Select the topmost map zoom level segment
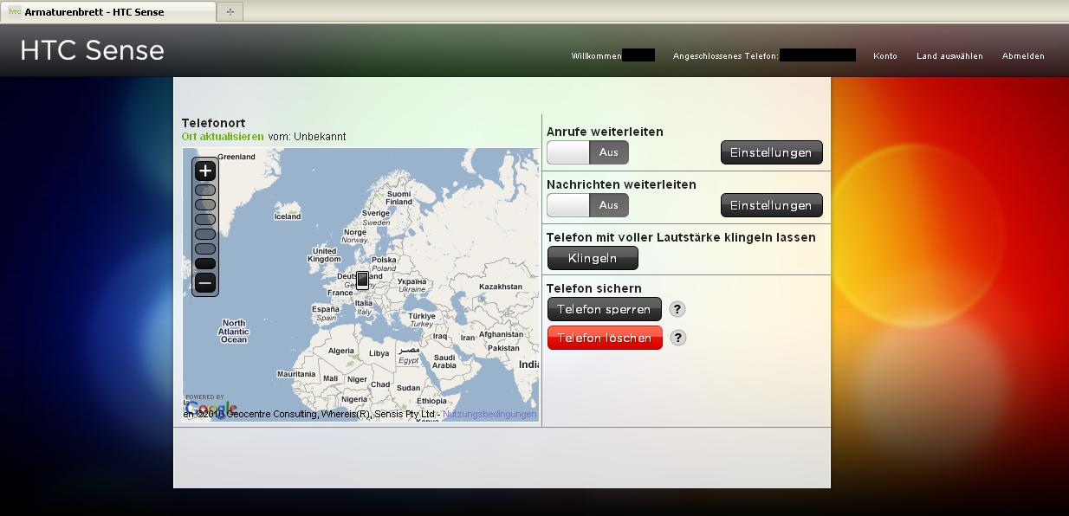Image resolution: width=1069 pixels, height=516 pixels. (x=205, y=190)
